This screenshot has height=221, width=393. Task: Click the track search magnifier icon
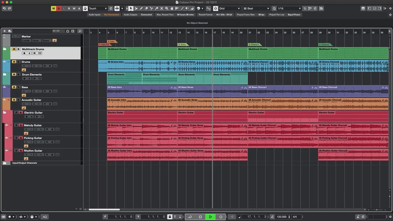(80, 31)
